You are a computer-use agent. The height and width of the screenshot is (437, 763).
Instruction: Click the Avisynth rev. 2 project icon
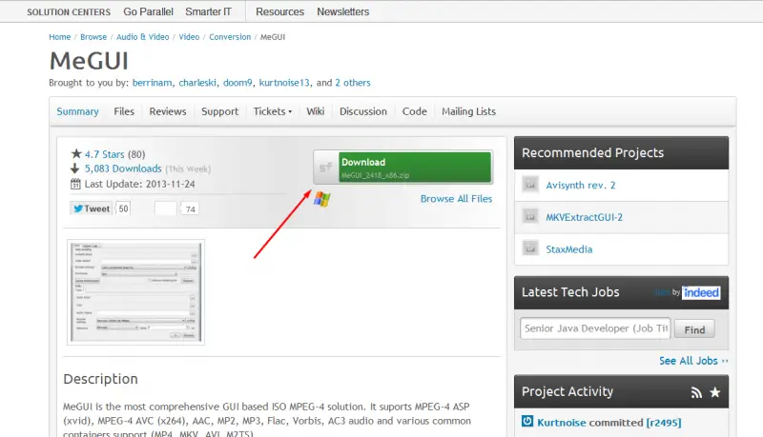(530, 185)
